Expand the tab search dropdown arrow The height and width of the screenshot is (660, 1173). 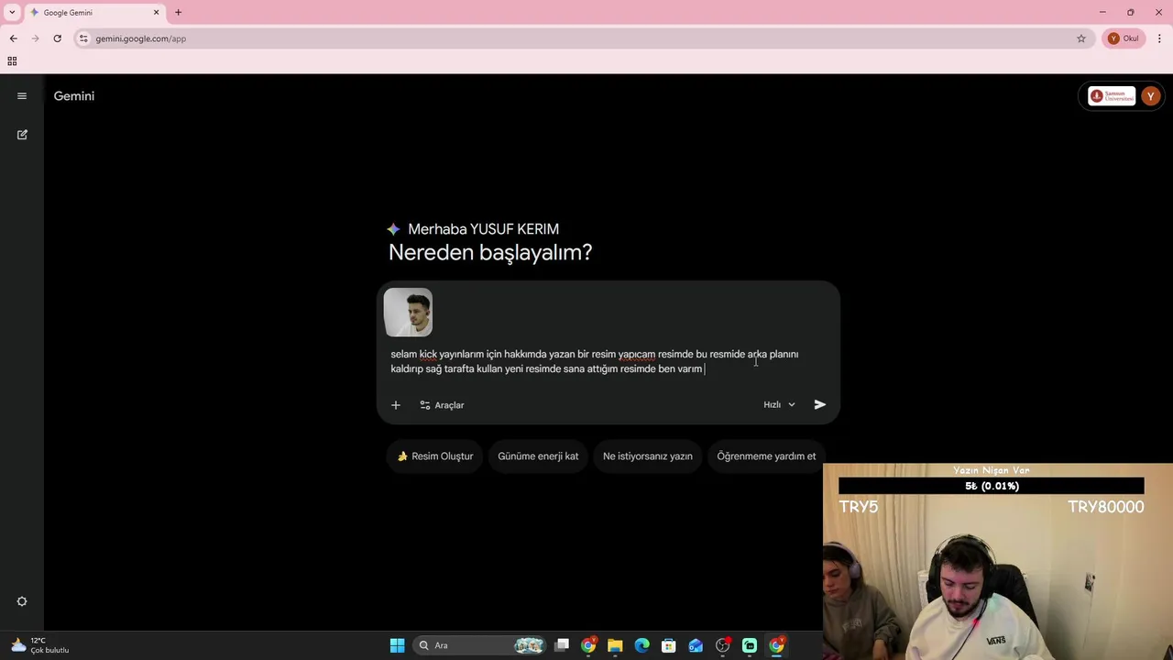coord(12,13)
